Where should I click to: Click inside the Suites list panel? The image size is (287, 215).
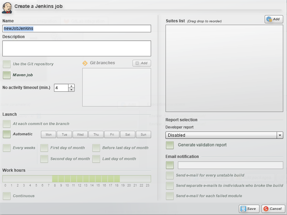[x=224, y=68]
